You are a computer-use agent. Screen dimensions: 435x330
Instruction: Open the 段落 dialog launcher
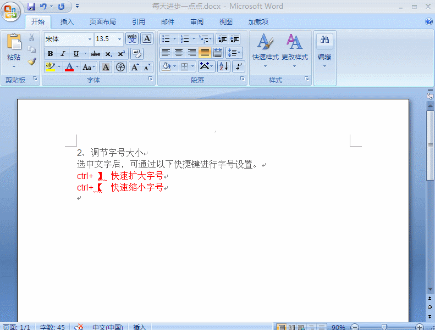(243, 79)
